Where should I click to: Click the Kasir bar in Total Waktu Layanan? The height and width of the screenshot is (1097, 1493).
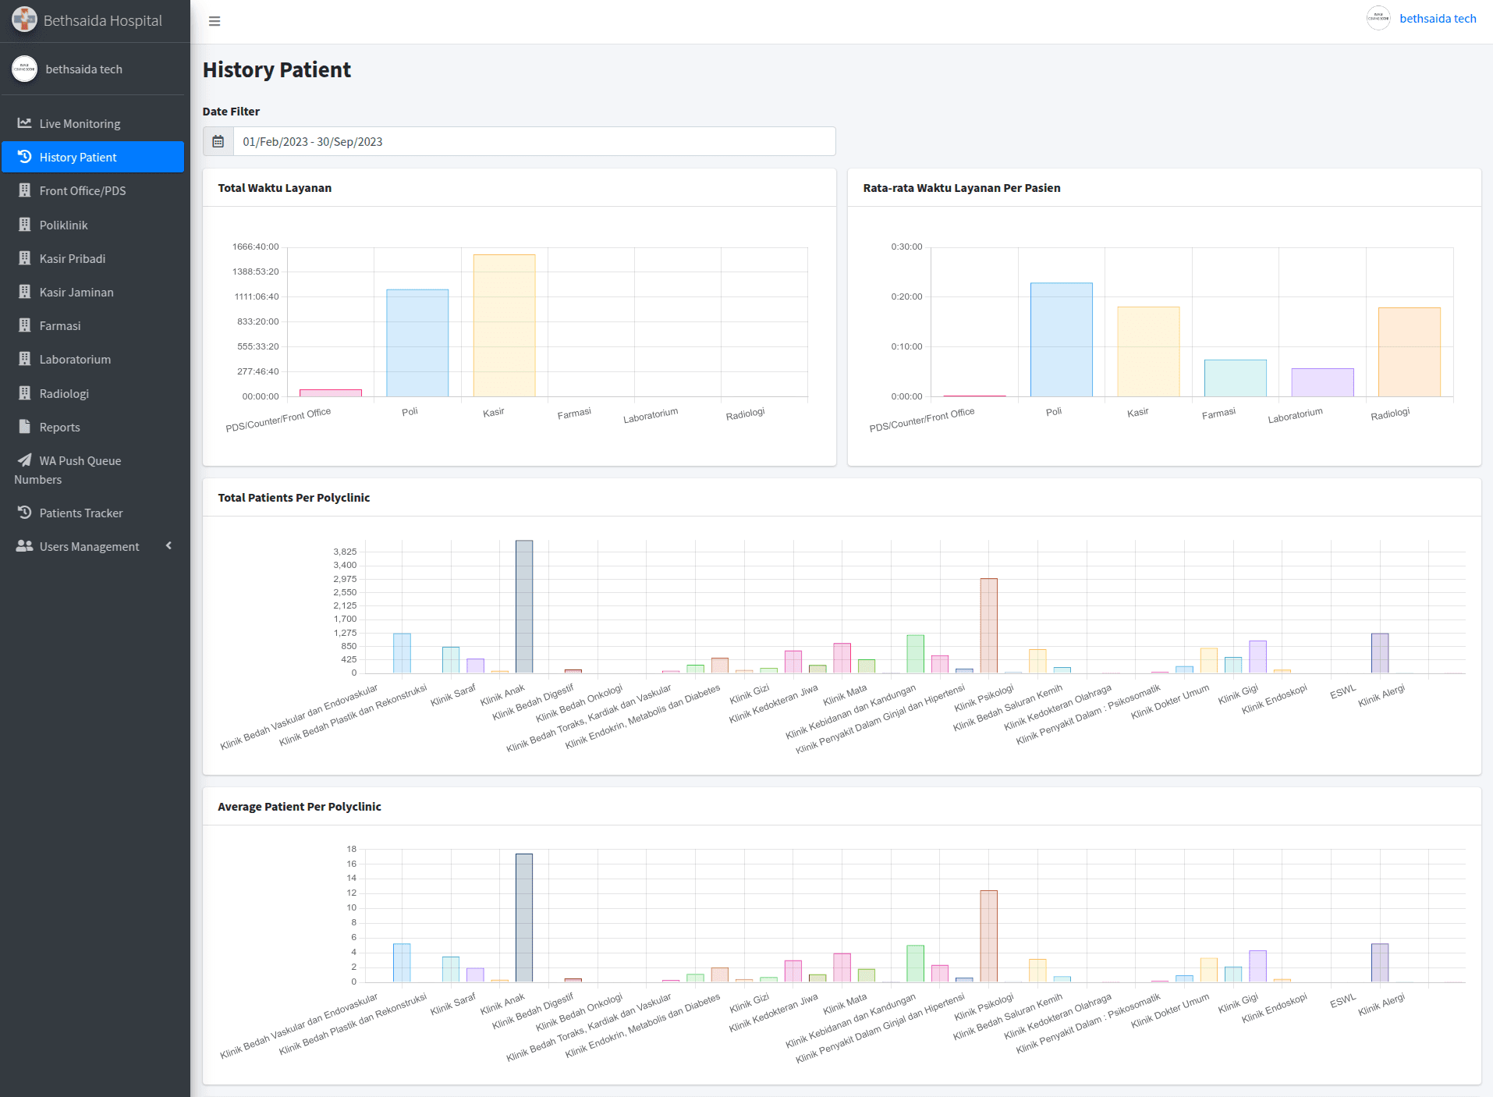pos(504,325)
